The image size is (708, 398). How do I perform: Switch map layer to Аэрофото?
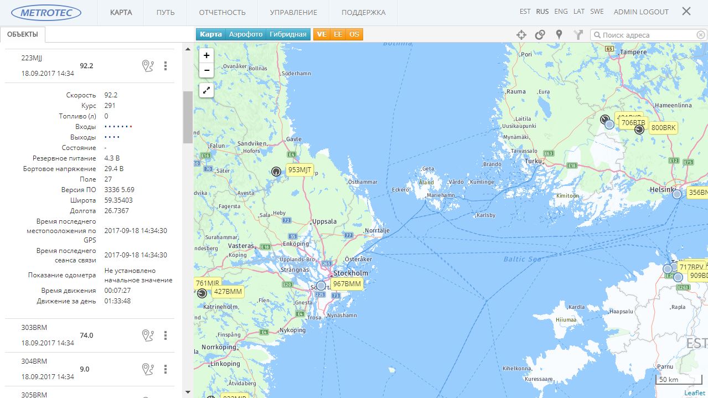point(246,34)
